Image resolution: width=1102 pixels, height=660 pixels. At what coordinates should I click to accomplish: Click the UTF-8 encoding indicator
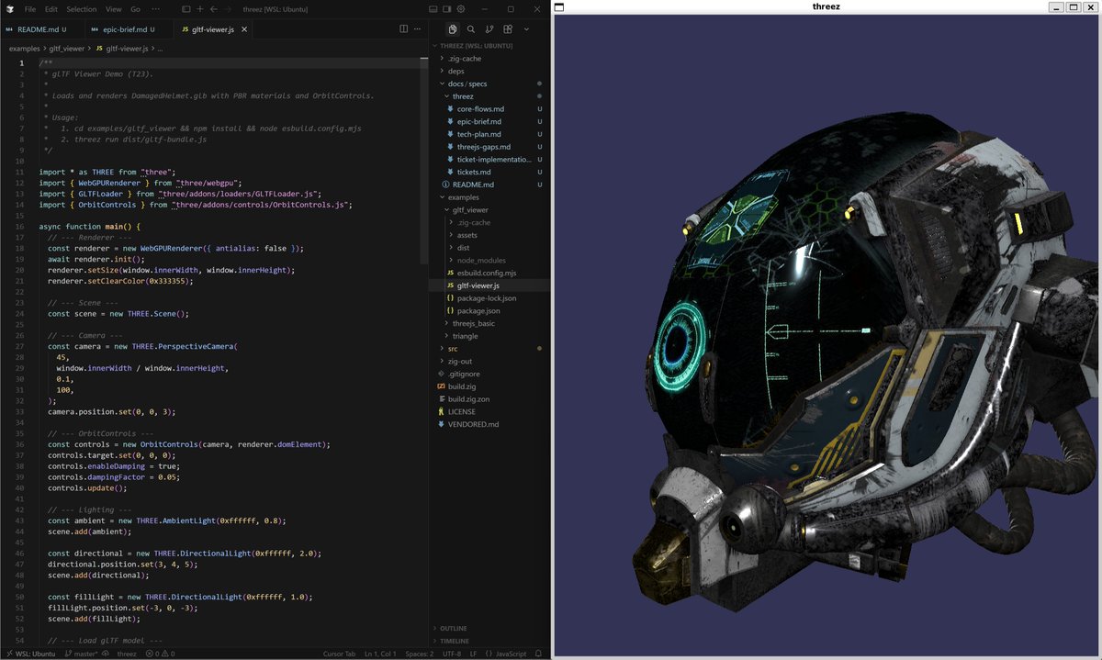tap(453, 654)
